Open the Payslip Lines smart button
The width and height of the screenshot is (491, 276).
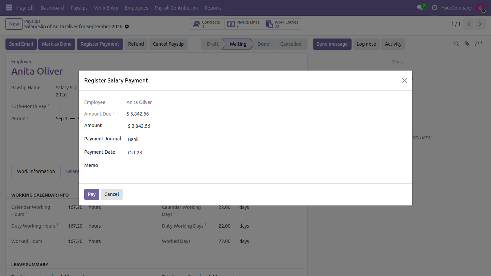pyautogui.click(x=244, y=24)
